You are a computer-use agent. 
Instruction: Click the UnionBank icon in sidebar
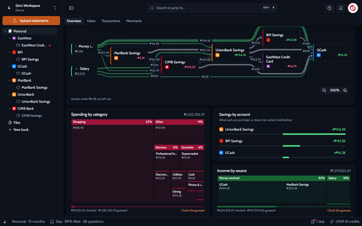pyautogui.click(x=14, y=94)
